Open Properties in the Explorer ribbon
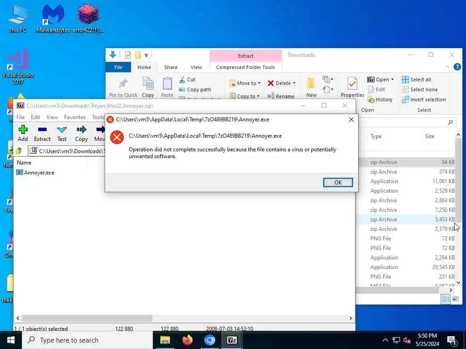Image resolution: width=466 pixels, height=349 pixels. coord(353,87)
